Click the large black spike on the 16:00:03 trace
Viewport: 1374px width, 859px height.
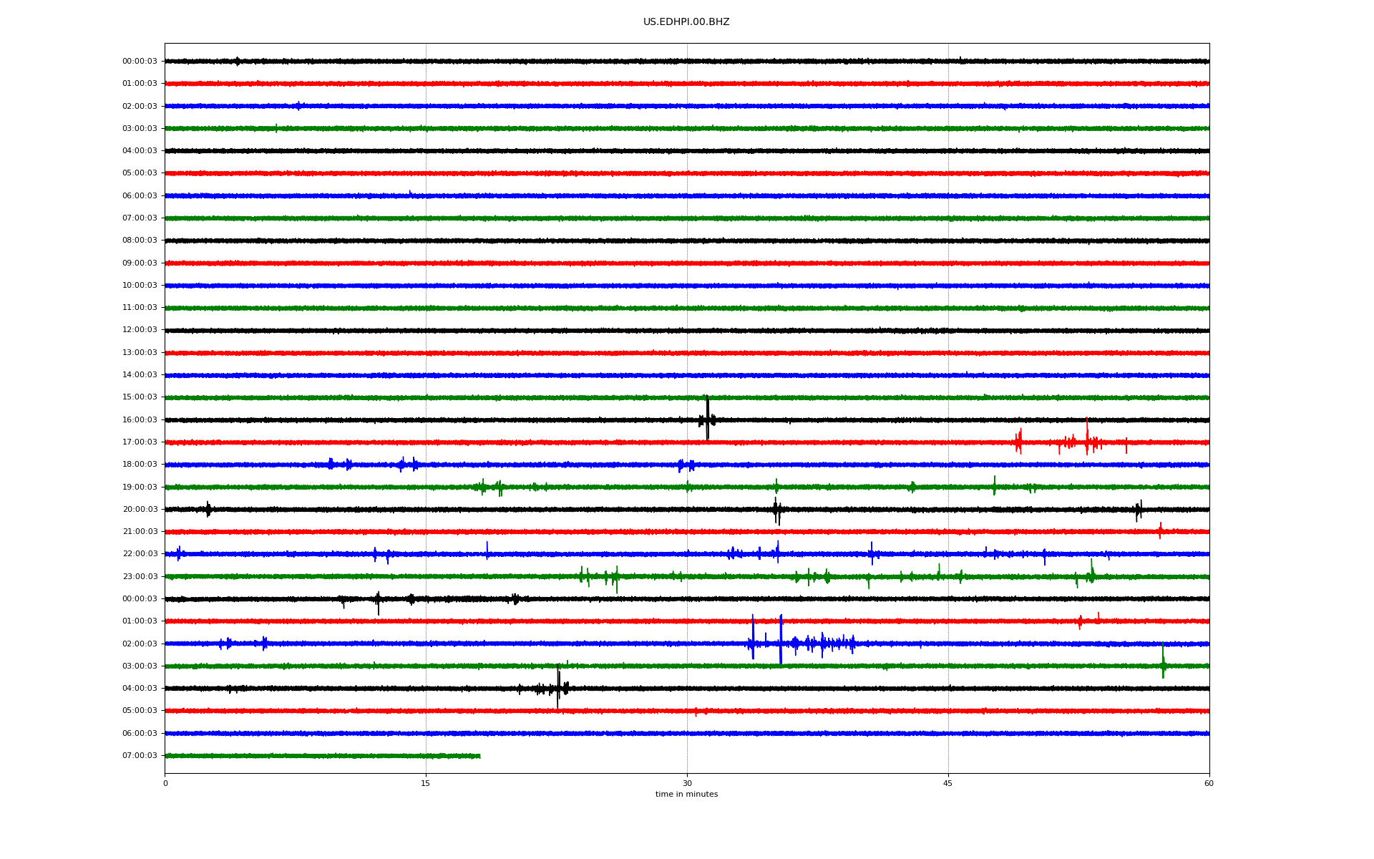(707, 418)
